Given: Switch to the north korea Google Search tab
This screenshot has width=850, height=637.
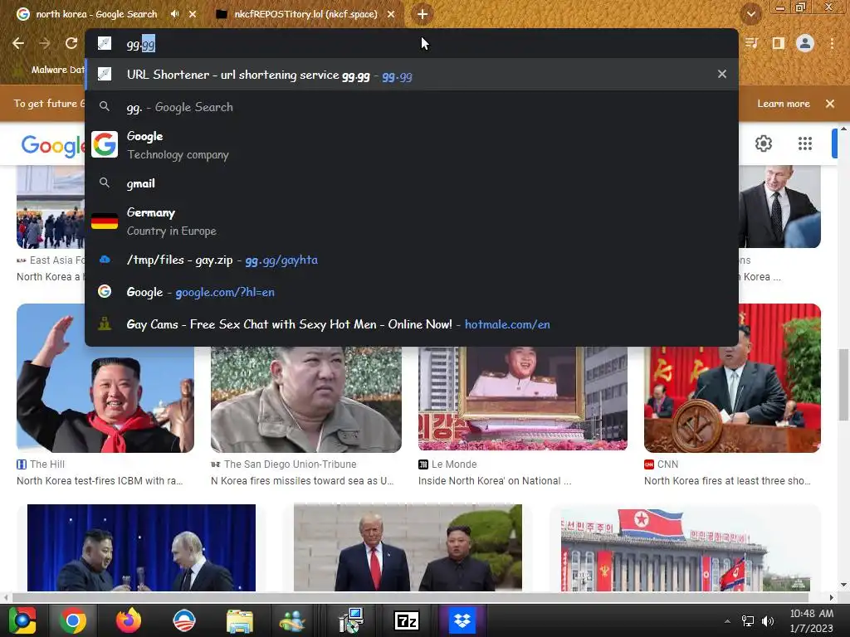Looking at the screenshot, I should [x=96, y=14].
